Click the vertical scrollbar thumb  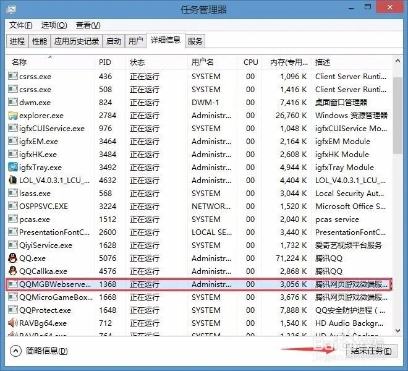(397, 116)
